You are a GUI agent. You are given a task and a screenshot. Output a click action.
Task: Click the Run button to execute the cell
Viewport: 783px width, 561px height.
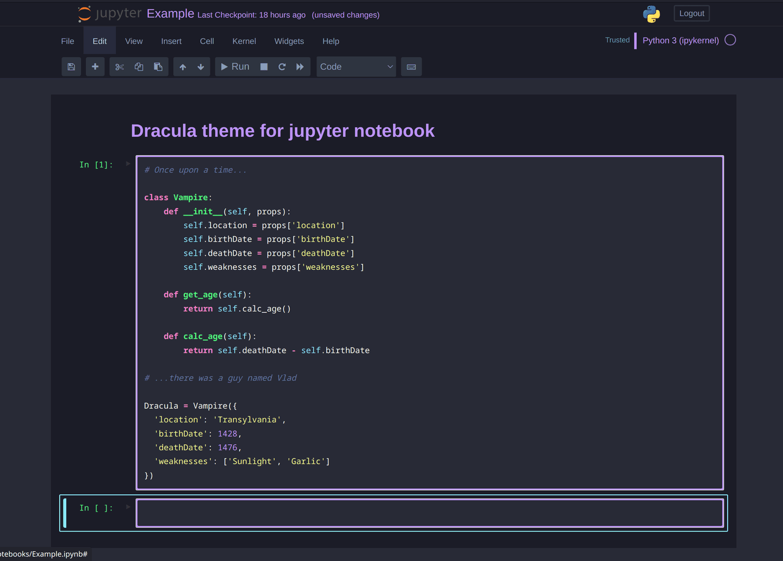(x=234, y=66)
